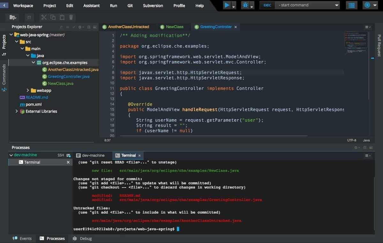383x243 pixels.
Task: Open the Git menu
Action: [x=130, y=5]
